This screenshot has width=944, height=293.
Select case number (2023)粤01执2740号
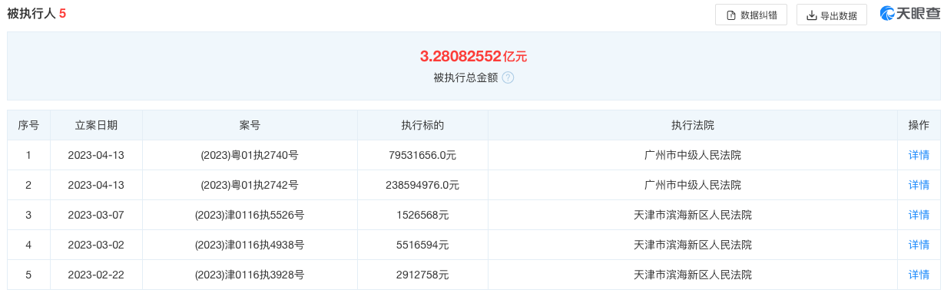[x=250, y=155]
